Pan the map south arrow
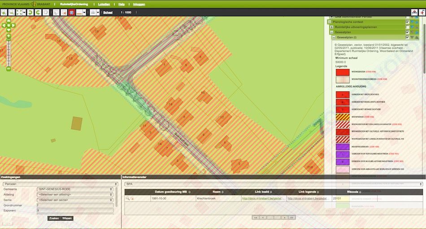The width and height of the screenshot is (426, 229). (x=9, y=30)
